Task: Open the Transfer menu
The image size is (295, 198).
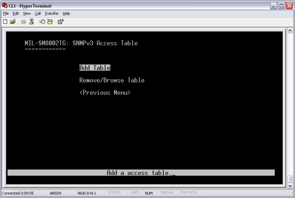Action: tap(51, 13)
